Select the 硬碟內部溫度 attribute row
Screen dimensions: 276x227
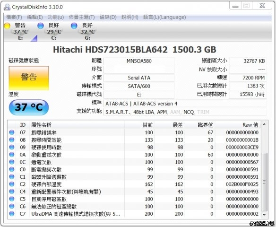click(x=134, y=184)
